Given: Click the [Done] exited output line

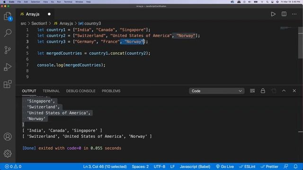Looking at the screenshot, I should click(71, 148).
